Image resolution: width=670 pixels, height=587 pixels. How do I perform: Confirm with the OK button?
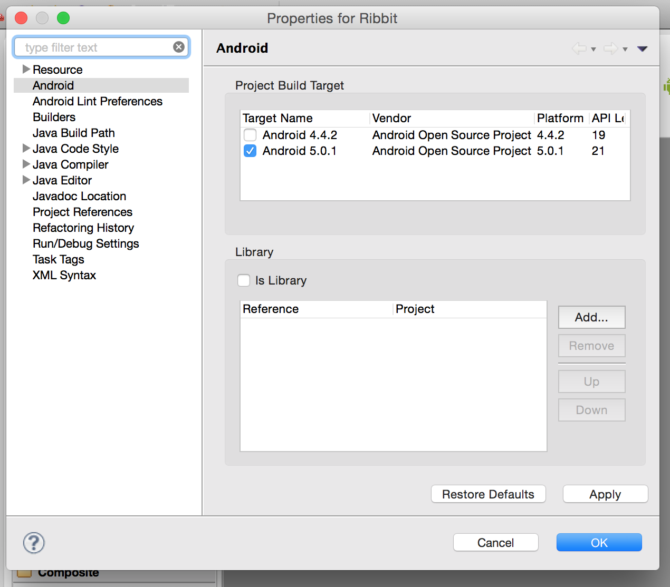[599, 543]
